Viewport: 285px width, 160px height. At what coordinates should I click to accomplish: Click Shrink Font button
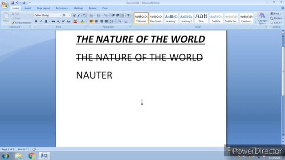click(79, 16)
